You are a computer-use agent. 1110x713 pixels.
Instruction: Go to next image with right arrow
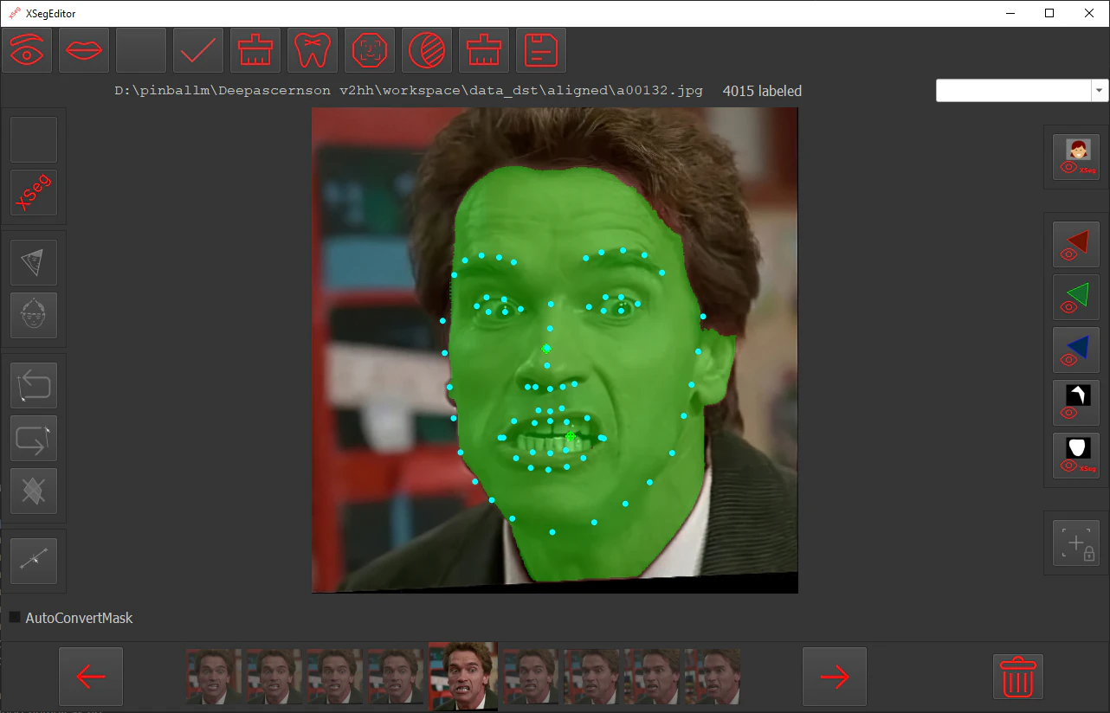click(835, 676)
